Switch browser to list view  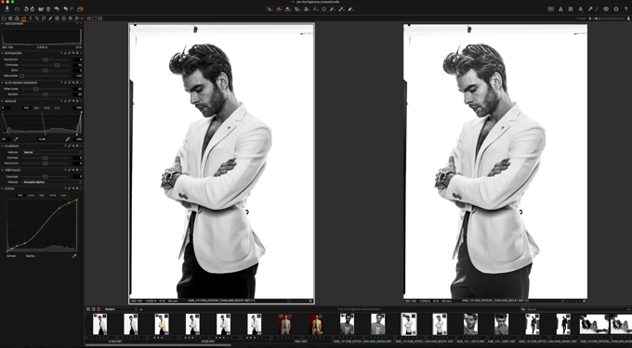coord(93,309)
